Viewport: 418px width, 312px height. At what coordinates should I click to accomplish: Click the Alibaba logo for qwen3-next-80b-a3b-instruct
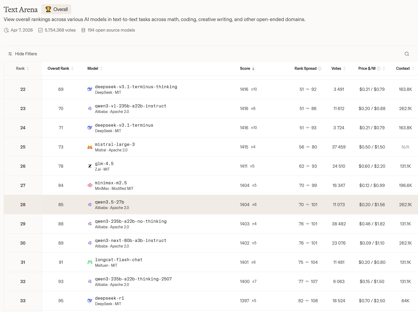(x=90, y=243)
